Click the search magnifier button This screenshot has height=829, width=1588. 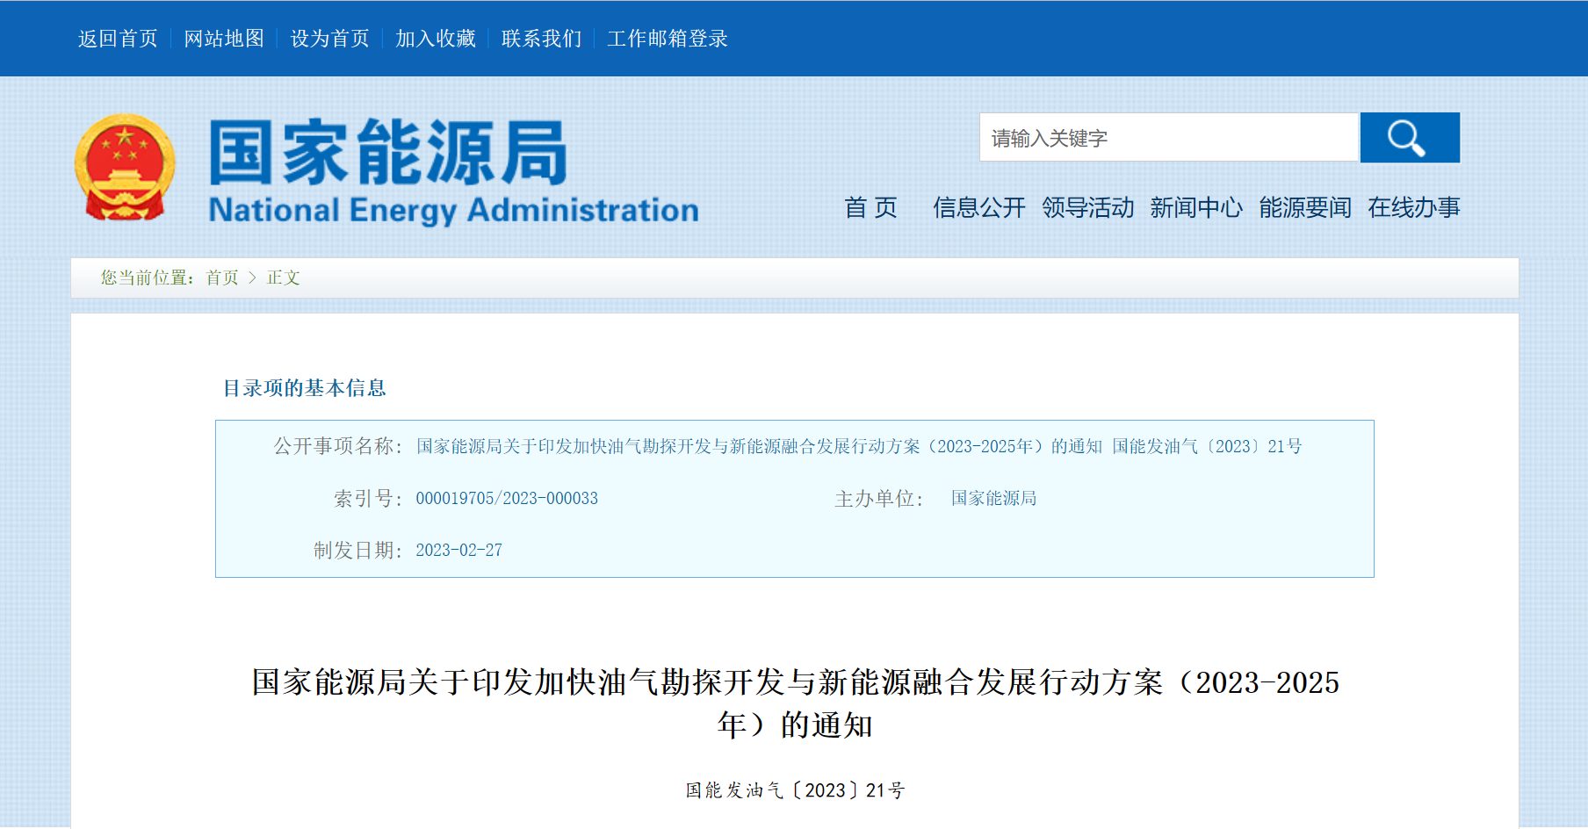tap(1410, 138)
